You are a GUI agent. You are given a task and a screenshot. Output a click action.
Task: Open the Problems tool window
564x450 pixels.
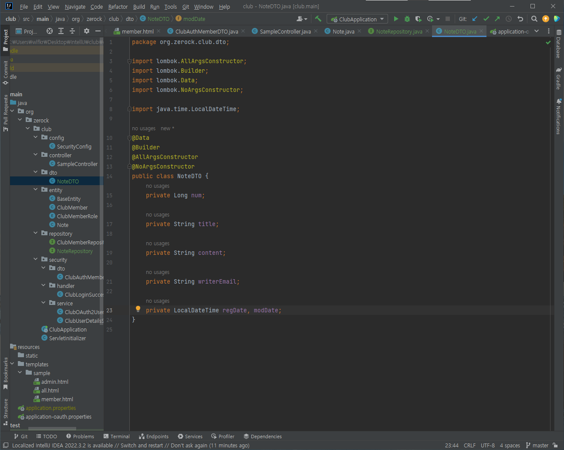point(80,436)
